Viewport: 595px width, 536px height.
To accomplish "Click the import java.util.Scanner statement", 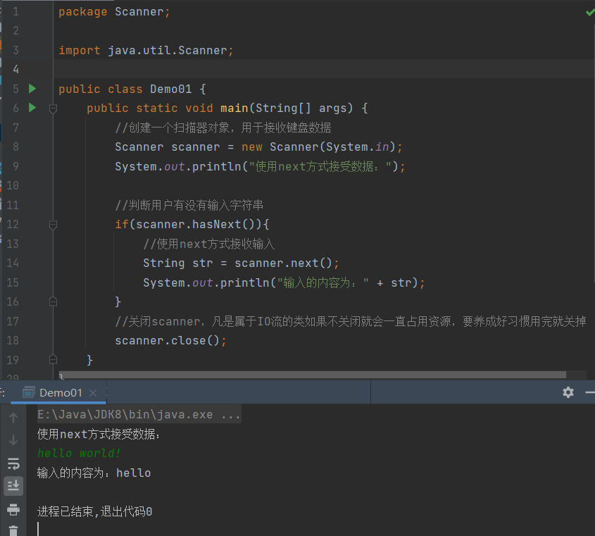I will [146, 51].
